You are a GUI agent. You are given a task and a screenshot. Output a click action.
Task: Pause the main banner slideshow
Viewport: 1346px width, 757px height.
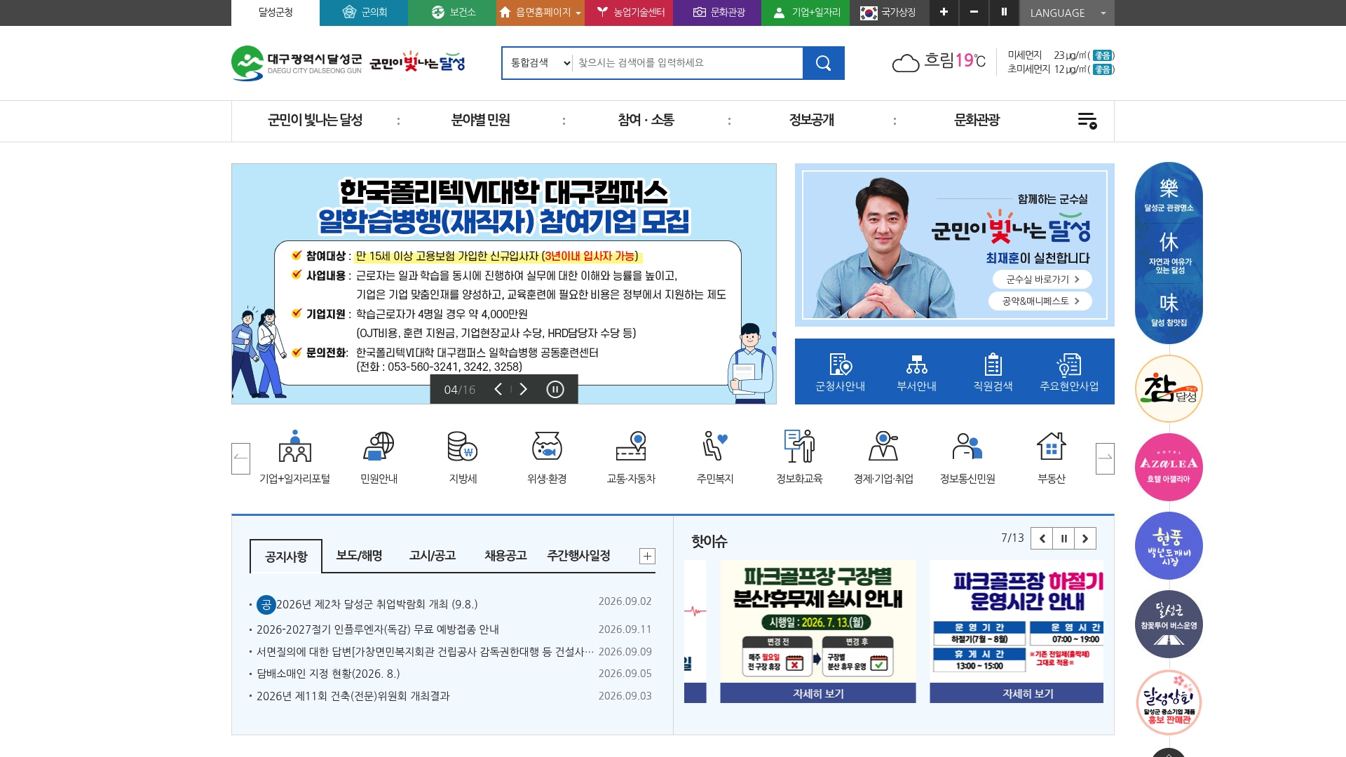pyautogui.click(x=555, y=389)
